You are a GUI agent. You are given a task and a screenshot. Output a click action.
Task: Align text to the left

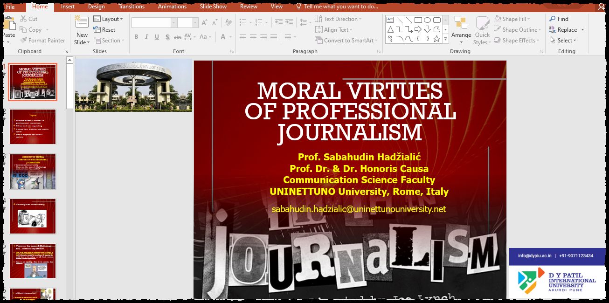click(x=242, y=37)
